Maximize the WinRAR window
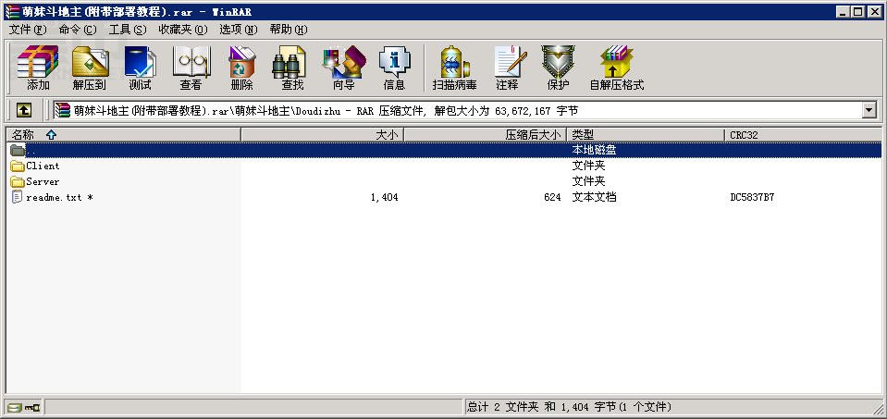Image resolution: width=887 pixels, height=419 pixels. pyautogui.click(x=858, y=11)
